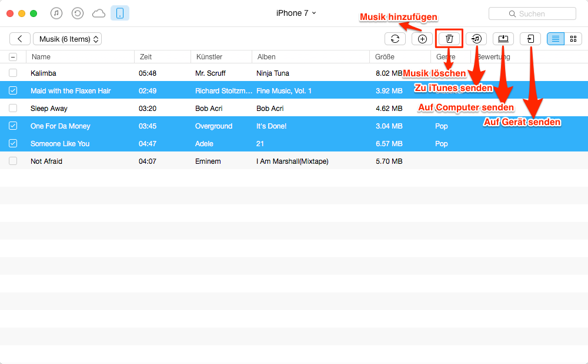Click the Richard Stoltzm… artist cell
Viewport: 588px width, 364px height.
click(223, 91)
